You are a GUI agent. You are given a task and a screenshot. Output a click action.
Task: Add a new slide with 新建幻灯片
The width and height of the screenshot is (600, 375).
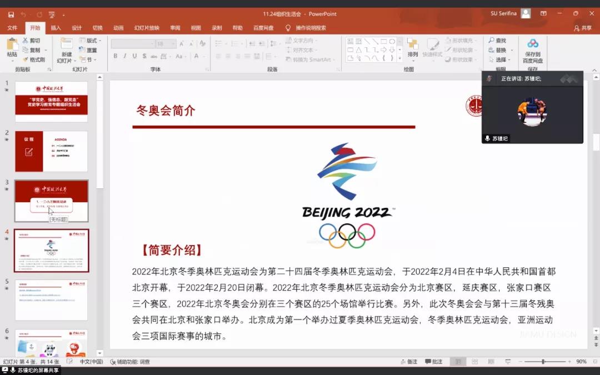[x=67, y=51]
